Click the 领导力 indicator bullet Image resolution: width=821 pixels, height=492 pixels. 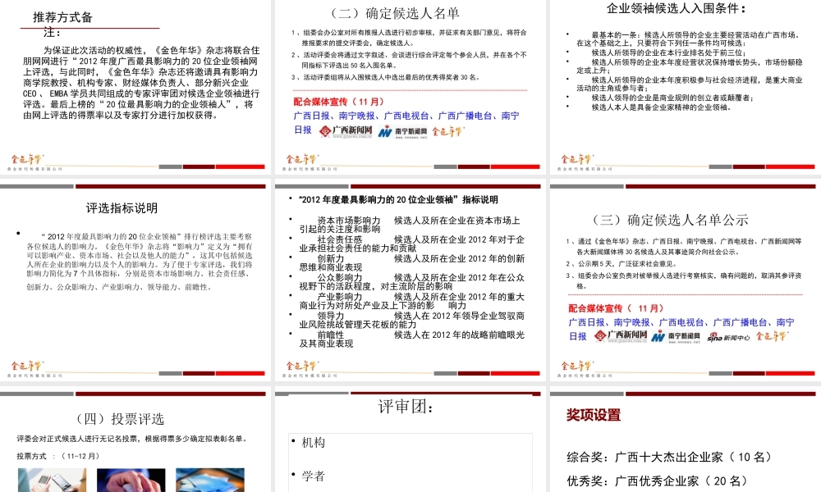[411, 320]
